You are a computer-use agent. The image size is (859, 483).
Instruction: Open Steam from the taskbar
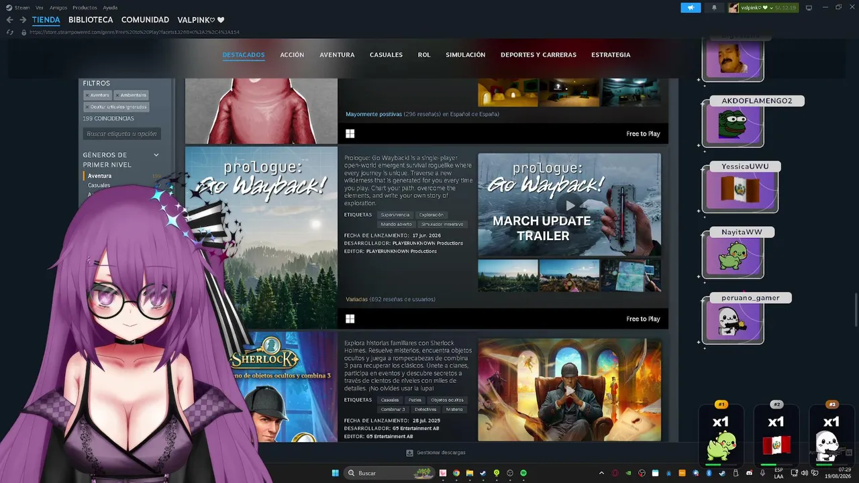[x=483, y=473]
